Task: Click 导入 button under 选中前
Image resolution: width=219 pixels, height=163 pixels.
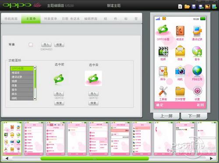Action: coord(59,94)
